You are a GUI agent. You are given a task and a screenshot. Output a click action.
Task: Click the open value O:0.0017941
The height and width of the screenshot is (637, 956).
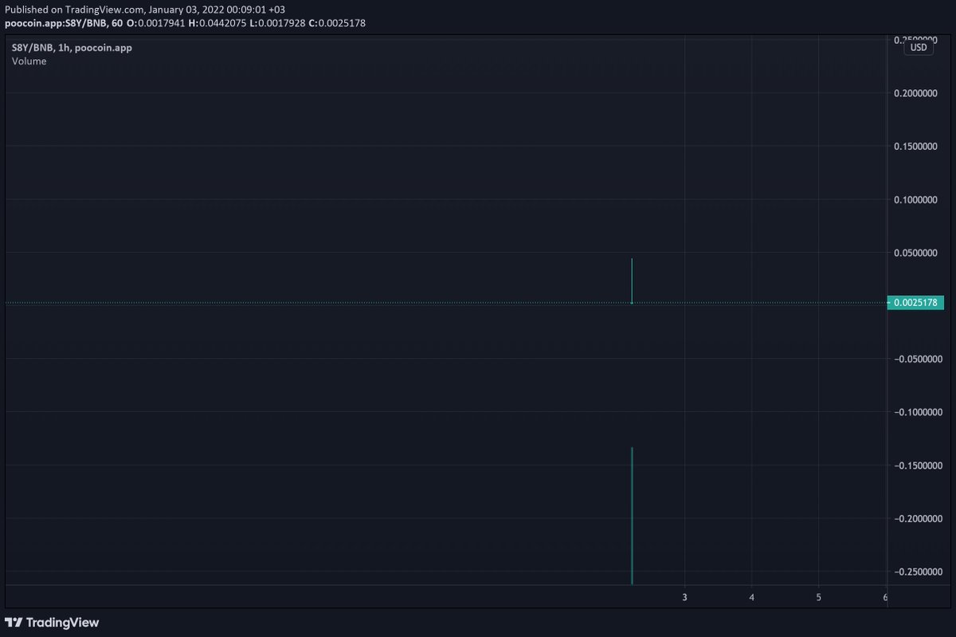156,23
